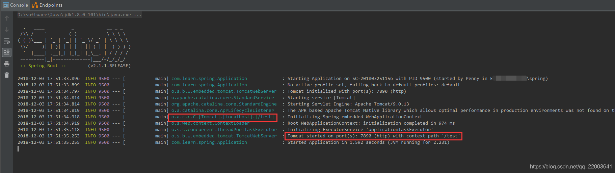This screenshot has width=615, height=173.
Task: Toggle soft-wrap in the console
Action: click(x=7, y=41)
